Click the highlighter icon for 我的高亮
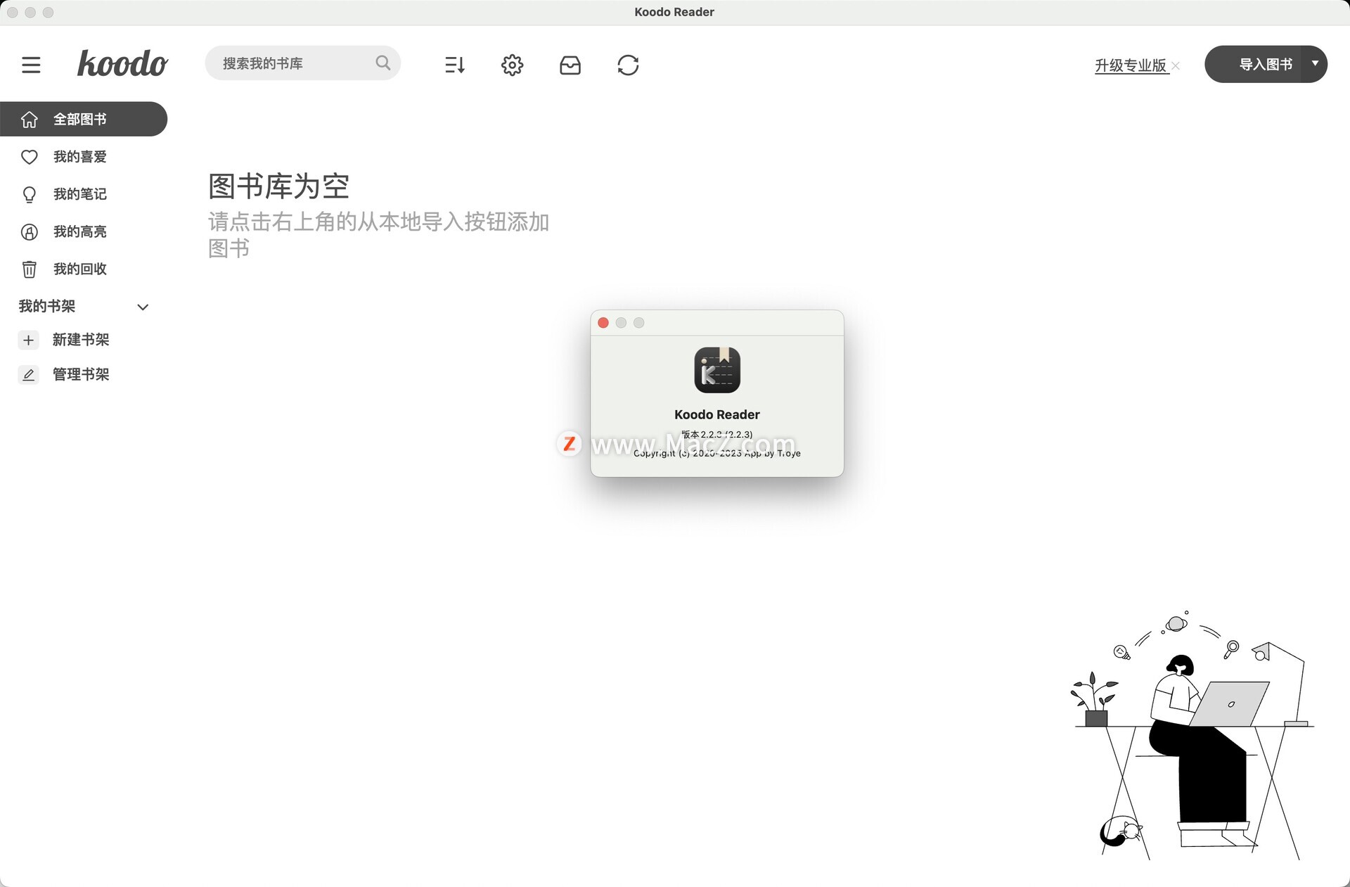The height and width of the screenshot is (887, 1350). pyautogui.click(x=29, y=231)
